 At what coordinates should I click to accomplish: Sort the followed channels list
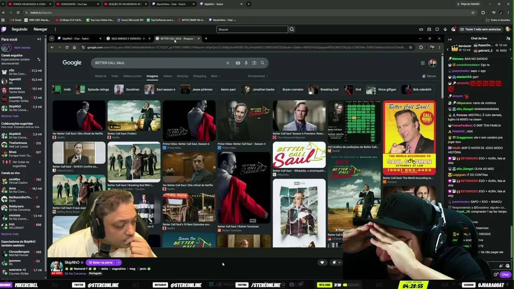[x=39, y=59]
